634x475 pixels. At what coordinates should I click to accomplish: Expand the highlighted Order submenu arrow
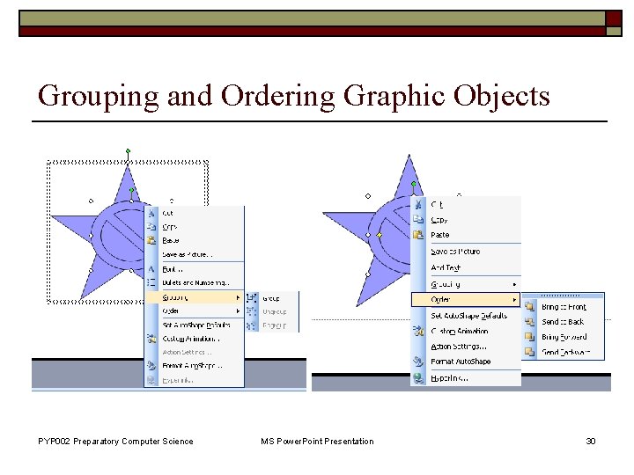coord(514,300)
